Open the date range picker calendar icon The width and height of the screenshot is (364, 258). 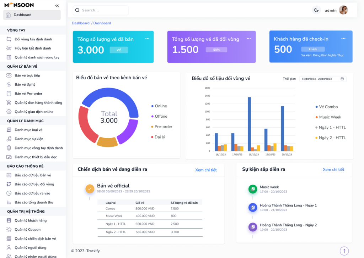coord(342,79)
